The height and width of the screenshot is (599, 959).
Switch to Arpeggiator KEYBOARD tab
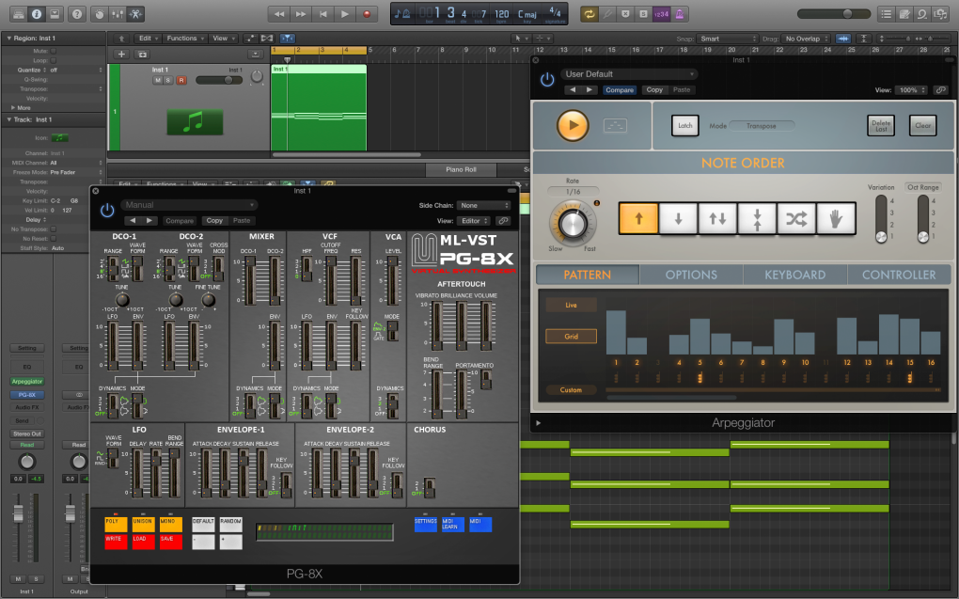coord(795,275)
